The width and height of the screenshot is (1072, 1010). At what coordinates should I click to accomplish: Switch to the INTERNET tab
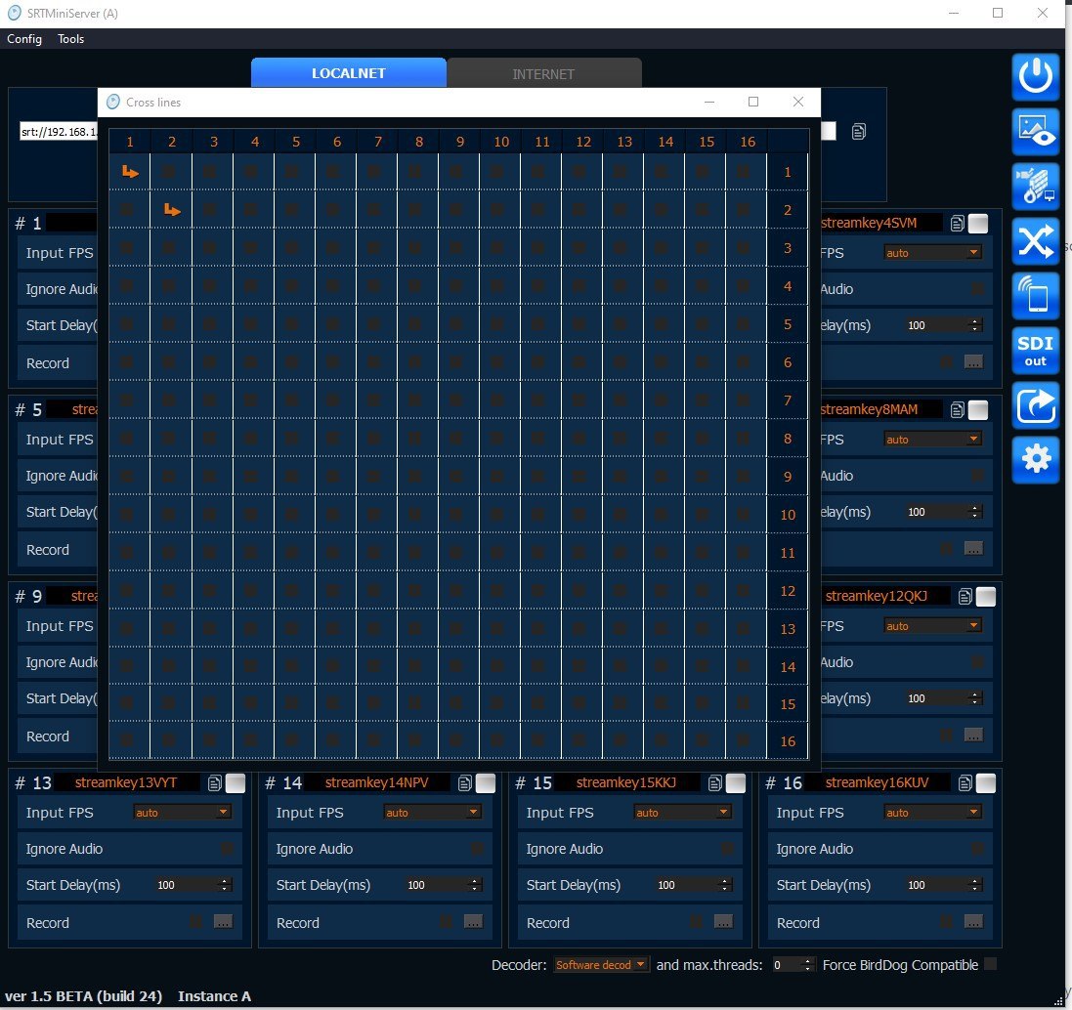pyautogui.click(x=543, y=73)
